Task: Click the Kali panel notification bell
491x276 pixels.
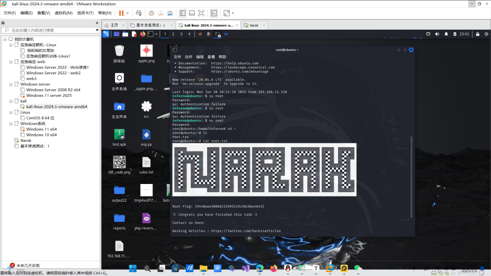Action: click(446, 34)
